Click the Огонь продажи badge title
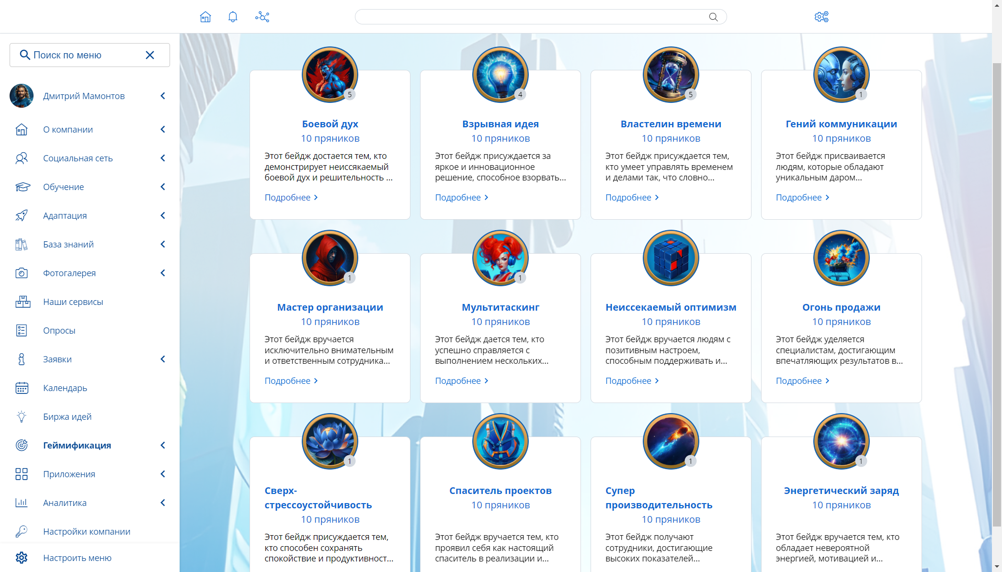 click(x=841, y=307)
